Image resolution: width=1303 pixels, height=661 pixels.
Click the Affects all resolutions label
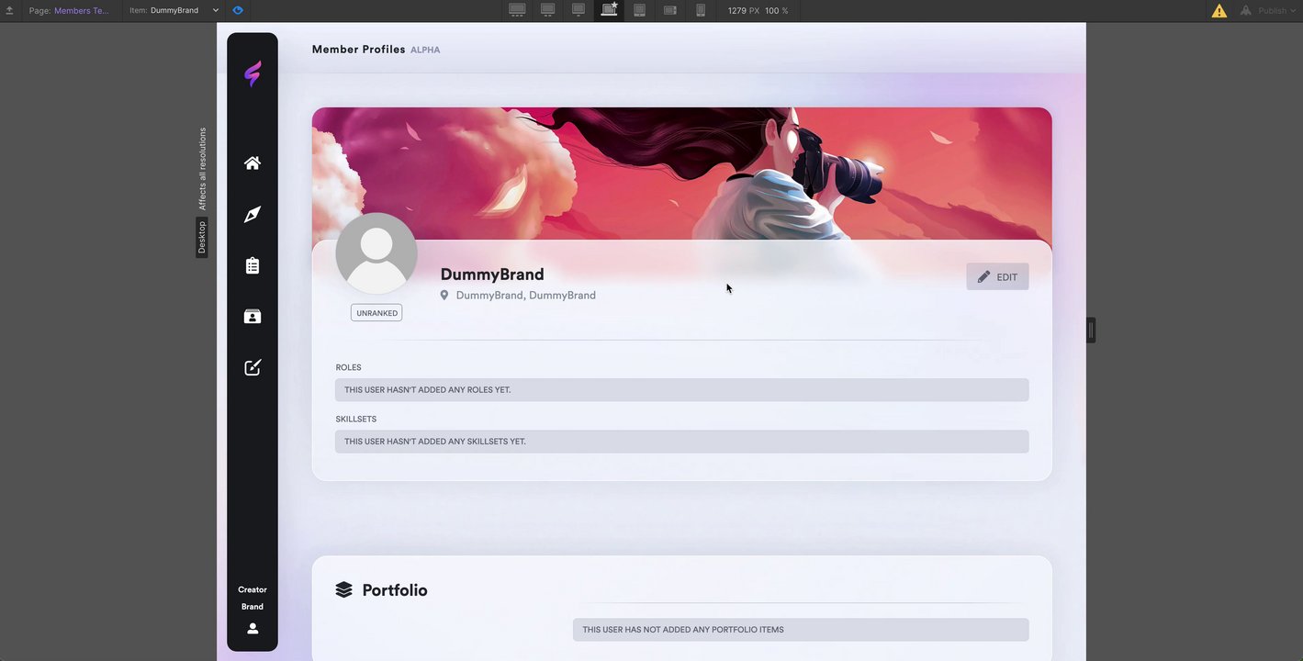pos(202,169)
